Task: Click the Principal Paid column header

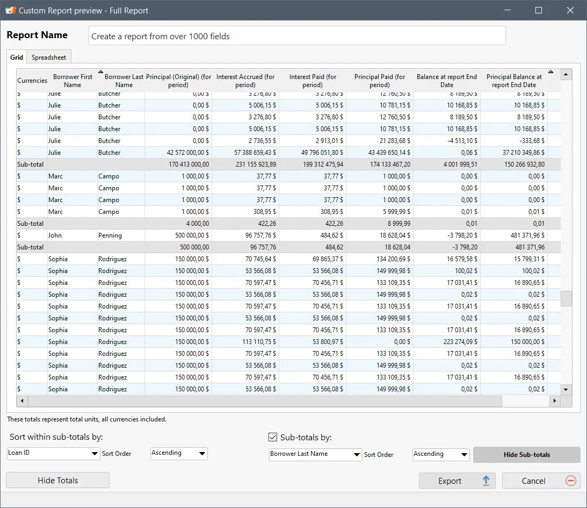Action: 380,81
